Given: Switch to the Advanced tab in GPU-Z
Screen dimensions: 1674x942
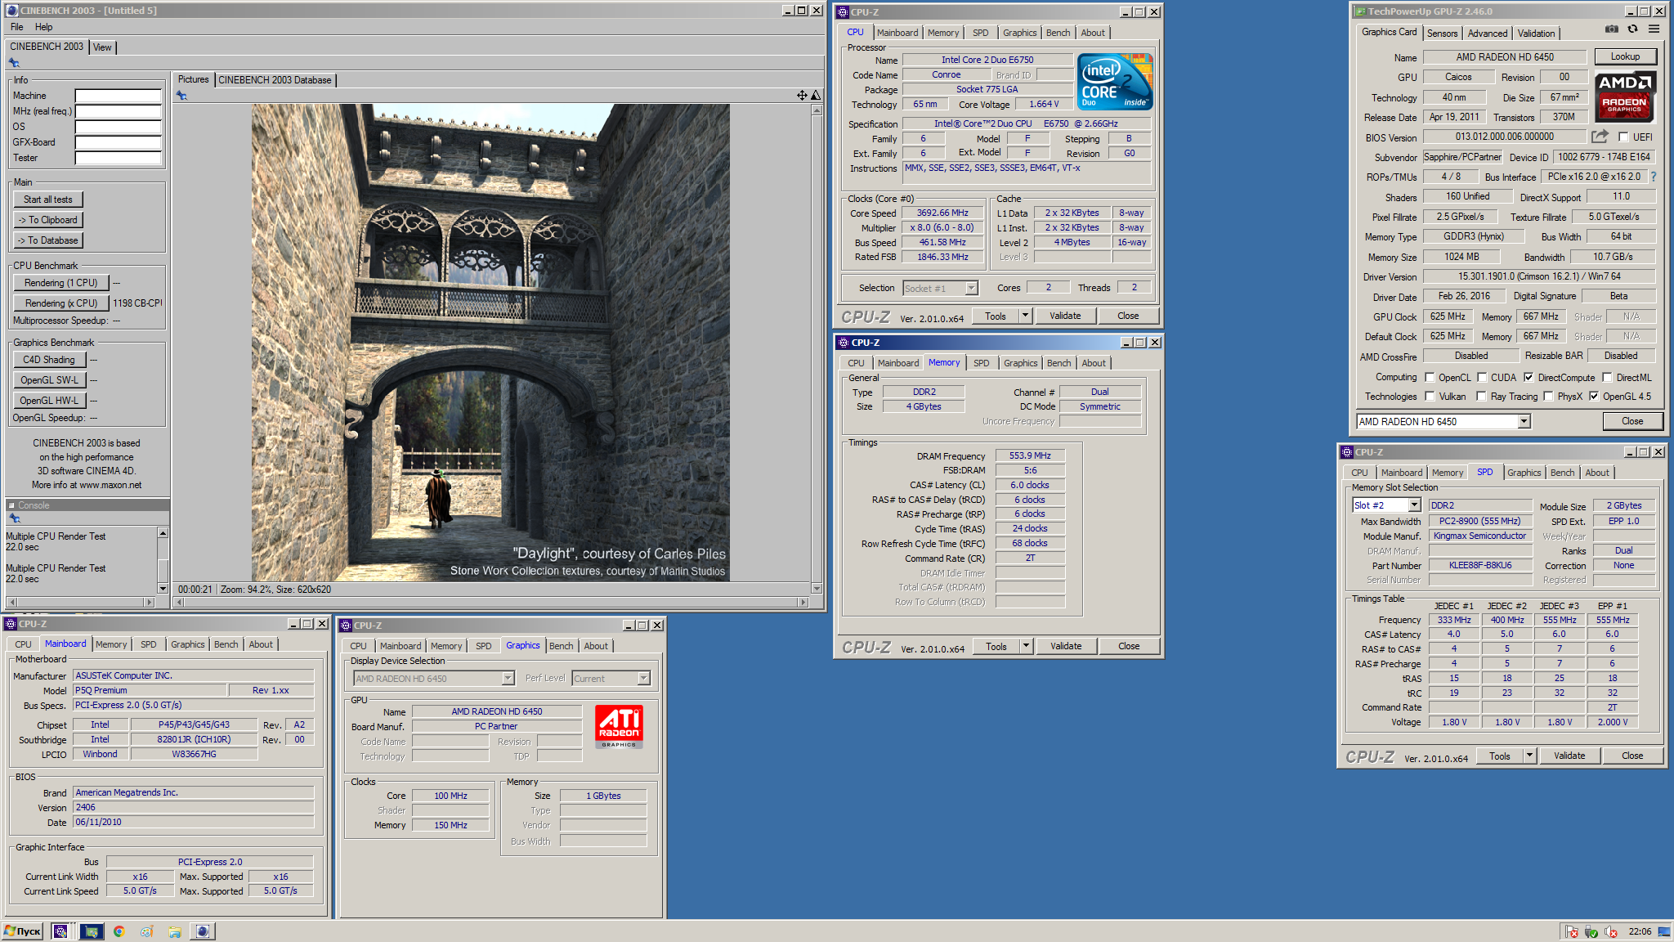Looking at the screenshot, I should pyautogui.click(x=1487, y=34).
